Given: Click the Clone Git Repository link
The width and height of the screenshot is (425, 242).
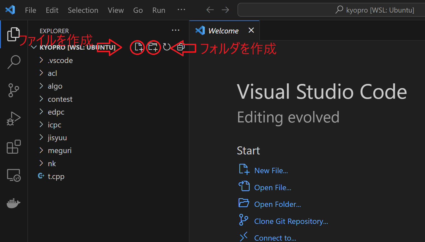Looking at the screenshot, I should [x=291, y=221].
